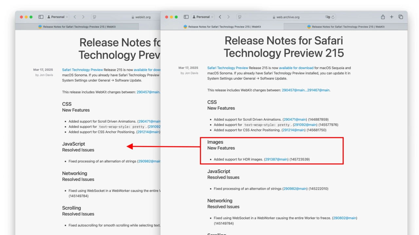Click the 291387@main link for HDR images

tap(276, 159)
